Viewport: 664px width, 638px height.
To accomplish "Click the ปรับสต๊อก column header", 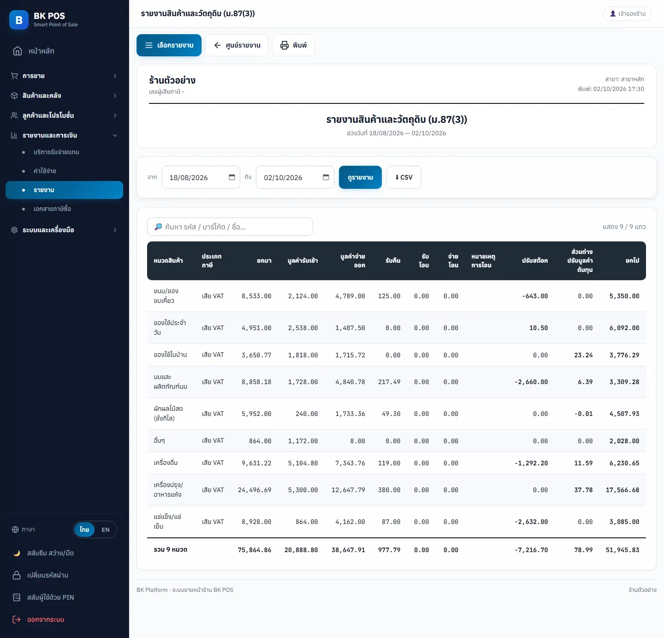I will 535,261.
